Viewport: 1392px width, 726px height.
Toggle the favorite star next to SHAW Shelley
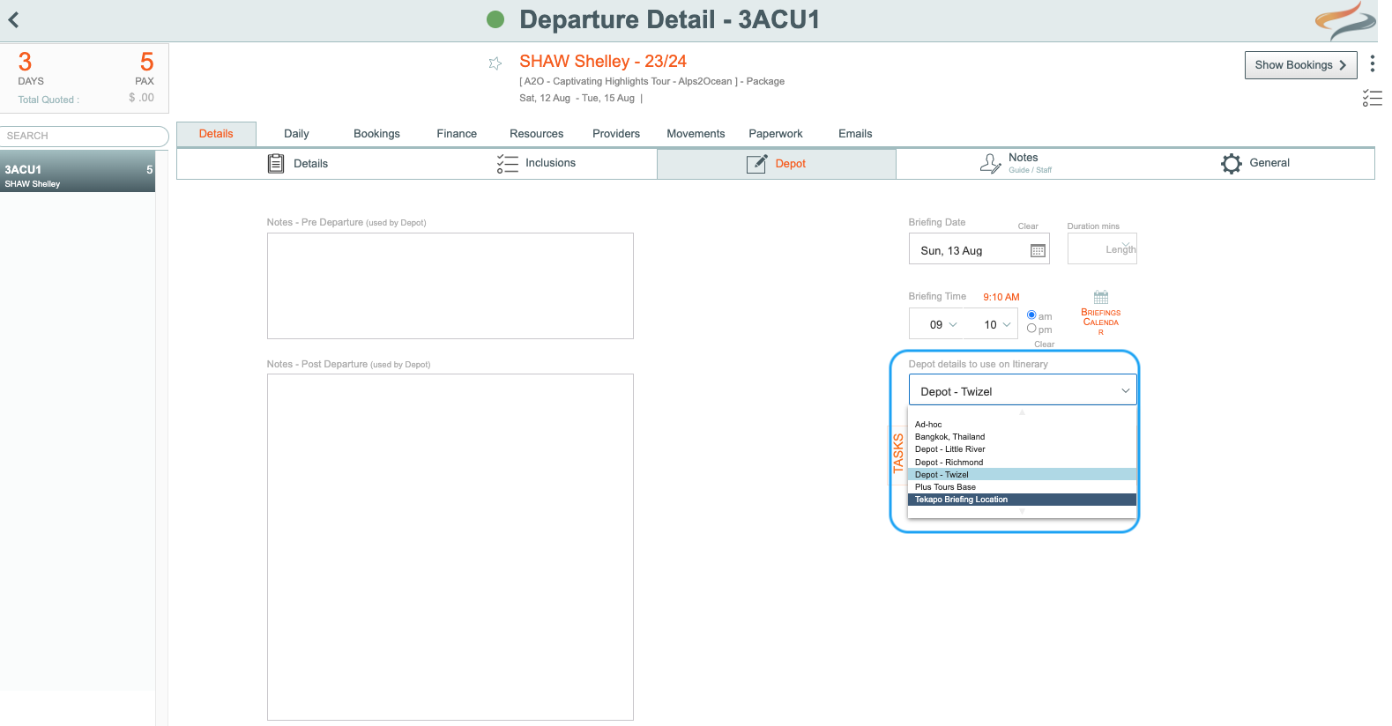(x=495, y=63)
